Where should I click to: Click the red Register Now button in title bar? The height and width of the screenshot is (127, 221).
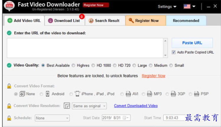tap(96, 5)
